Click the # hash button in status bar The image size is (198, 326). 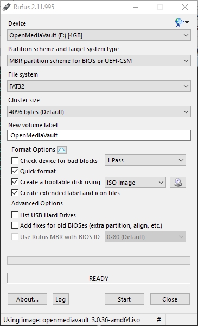coord(159,319)
